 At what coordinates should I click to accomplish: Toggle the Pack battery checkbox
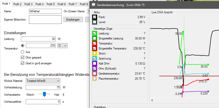(x=95, y=17)
